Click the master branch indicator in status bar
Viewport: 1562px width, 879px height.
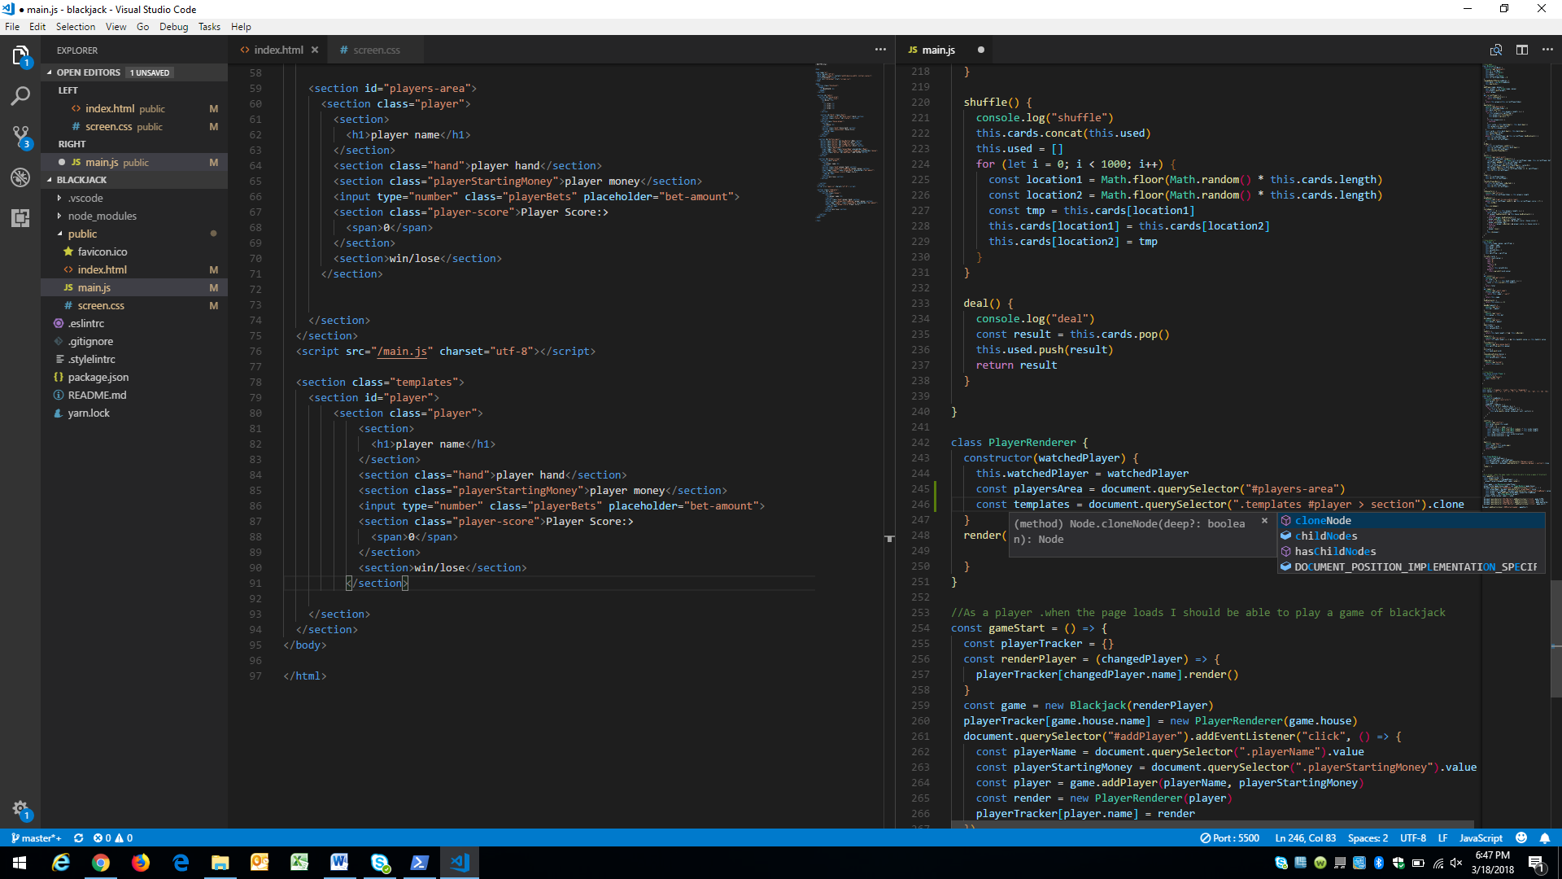click(36, 837)
